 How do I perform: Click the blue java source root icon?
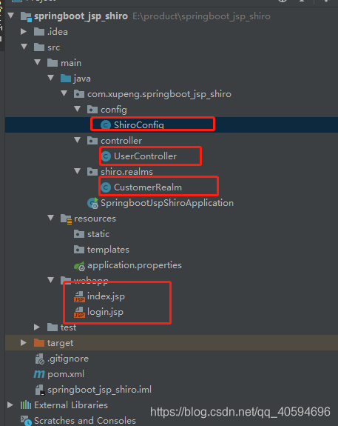click(66, 79)
